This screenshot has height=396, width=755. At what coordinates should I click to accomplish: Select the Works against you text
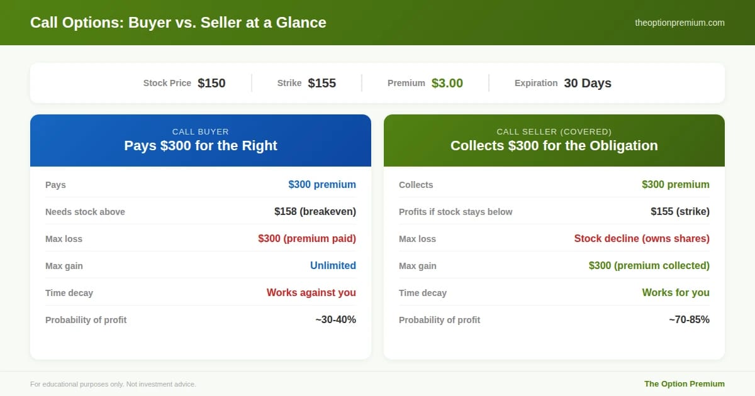tap(311, 292)
